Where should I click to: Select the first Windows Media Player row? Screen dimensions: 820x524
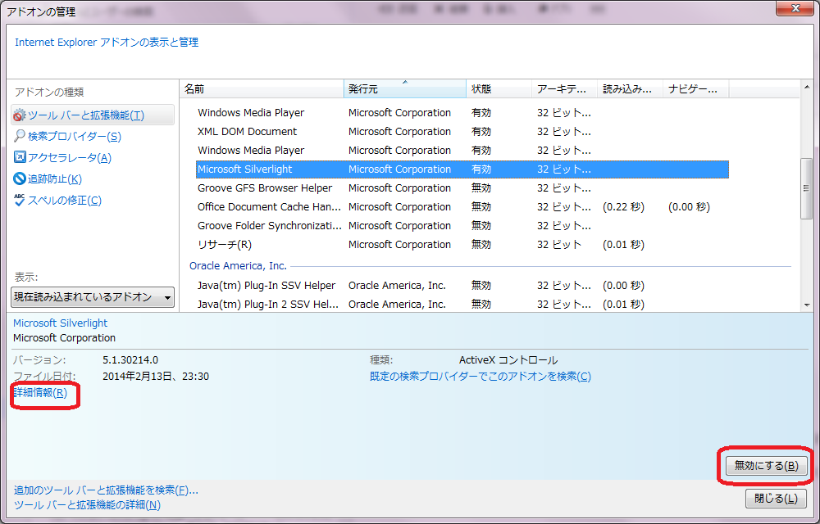[x=462, y=113]
